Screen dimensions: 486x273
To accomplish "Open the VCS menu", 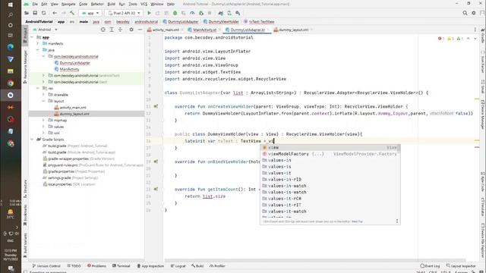I will (x=144, y=4).
